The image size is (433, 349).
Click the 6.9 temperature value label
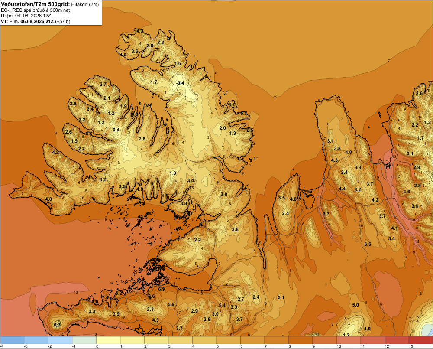pos(162,289)
